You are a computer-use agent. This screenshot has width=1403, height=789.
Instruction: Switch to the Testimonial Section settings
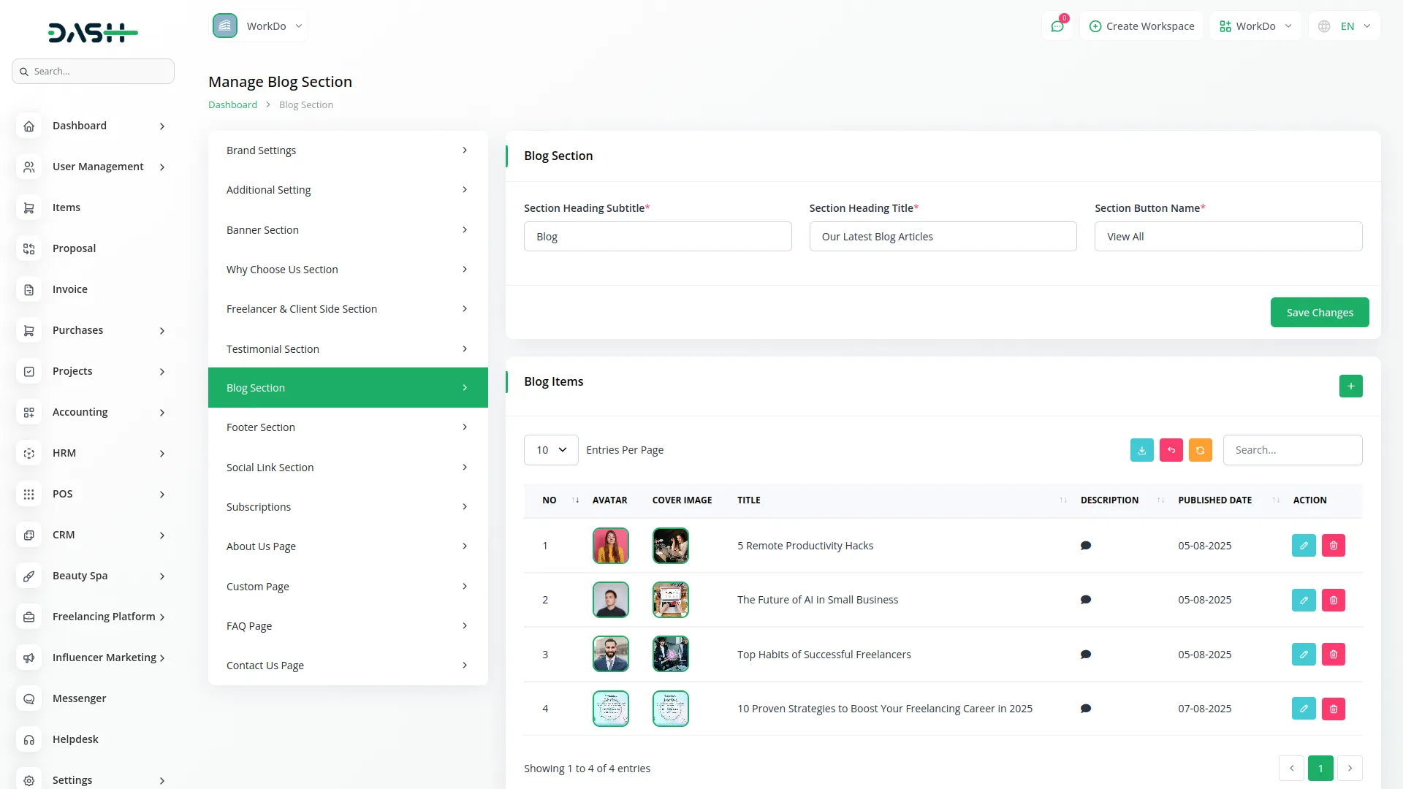point(347,348)
